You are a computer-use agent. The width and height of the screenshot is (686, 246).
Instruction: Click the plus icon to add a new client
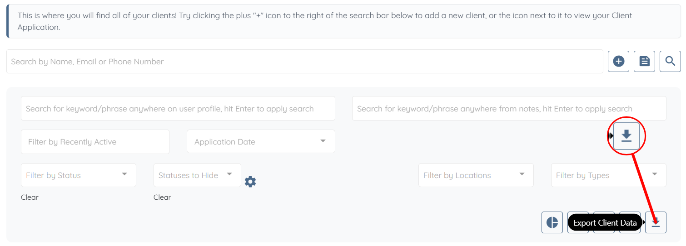tap(618, 61)
